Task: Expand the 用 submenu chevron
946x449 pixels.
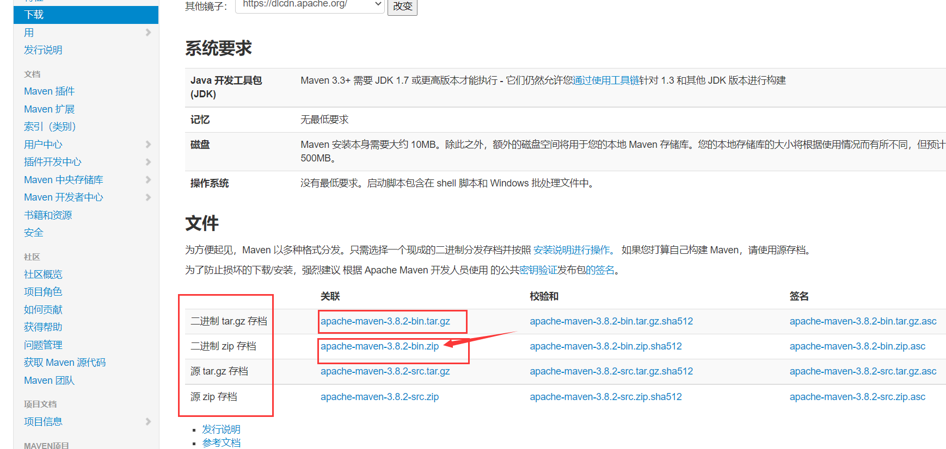Action: point(148,33)
